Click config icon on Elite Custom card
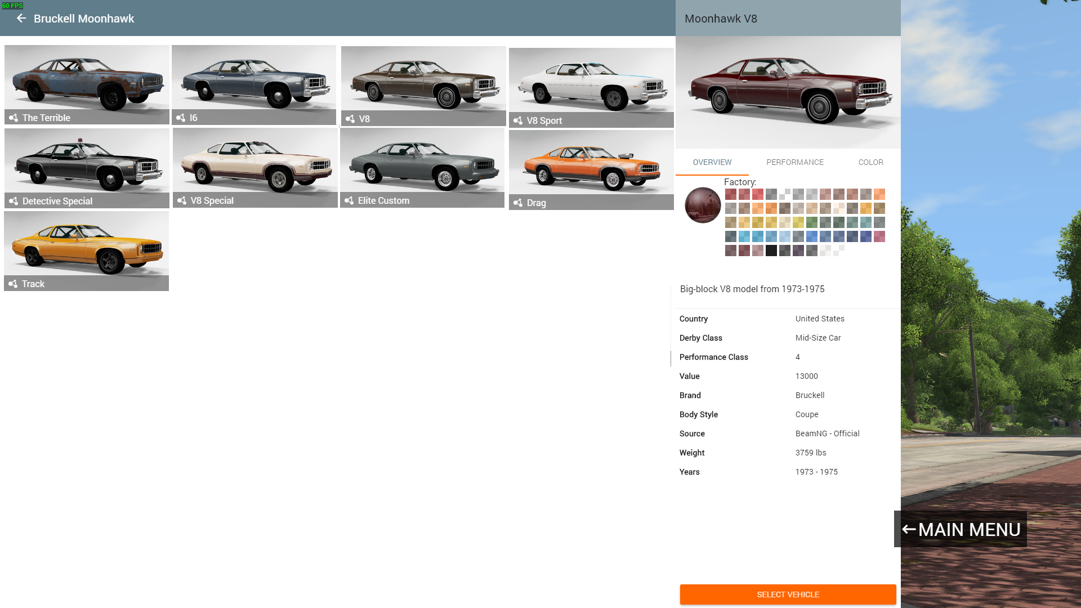 coord(349,200)
